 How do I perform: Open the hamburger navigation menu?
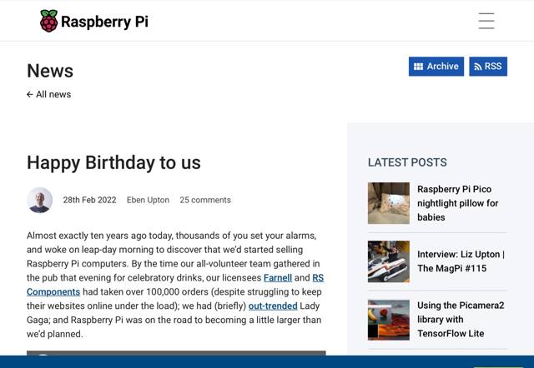pyautogui.click(x=486, y=21)
